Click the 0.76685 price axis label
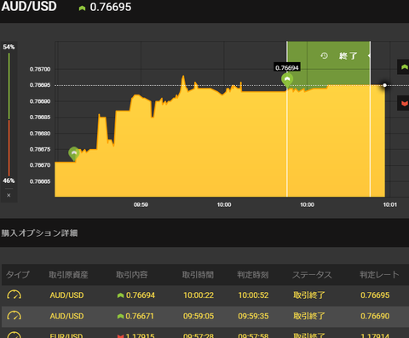Image resolution: width=409 pixels, height=338 pixels. 40,117
